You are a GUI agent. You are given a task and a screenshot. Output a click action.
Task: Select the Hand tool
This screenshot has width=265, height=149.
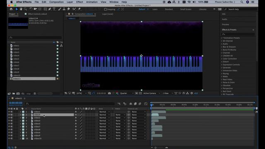pyautogui.click(x=21, y=9)
